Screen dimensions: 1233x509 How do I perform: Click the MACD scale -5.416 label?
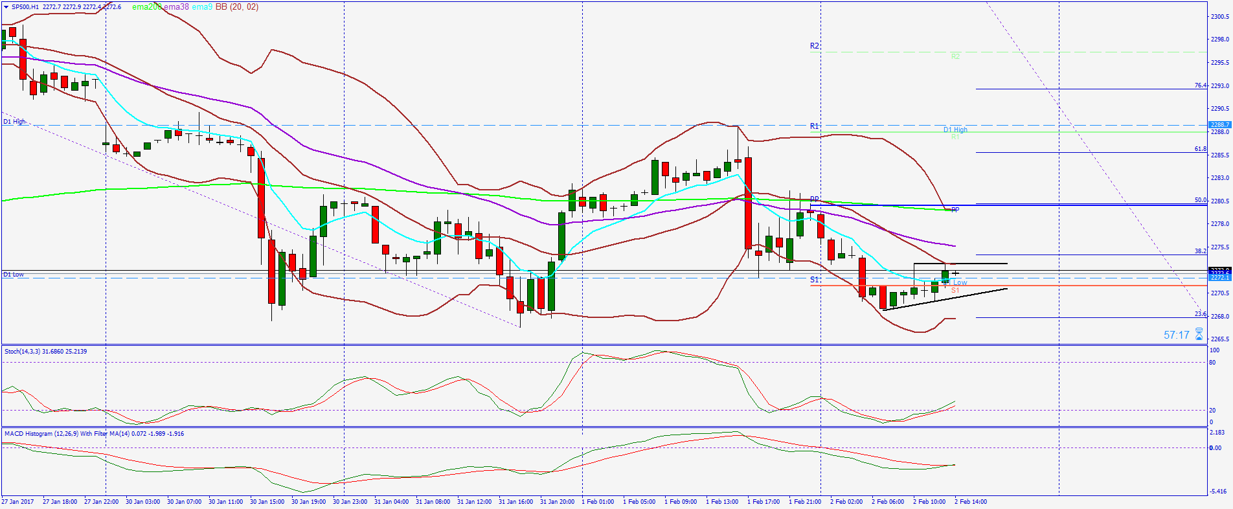point(1217,492)
